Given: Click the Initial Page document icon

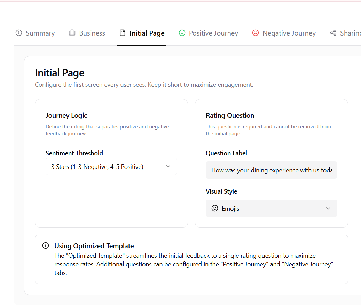Looking at the screenshot, I should [122, 32].
